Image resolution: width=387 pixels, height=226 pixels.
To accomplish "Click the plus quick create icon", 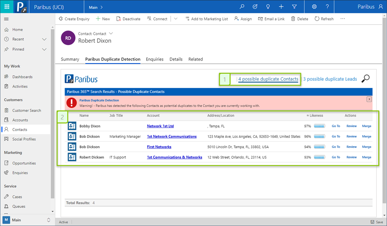I will pyautogui.click(x=281, y=7).
